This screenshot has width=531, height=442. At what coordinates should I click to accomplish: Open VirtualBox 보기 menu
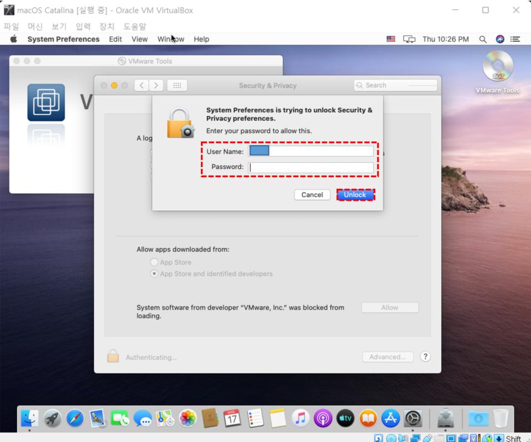(59, 26)
